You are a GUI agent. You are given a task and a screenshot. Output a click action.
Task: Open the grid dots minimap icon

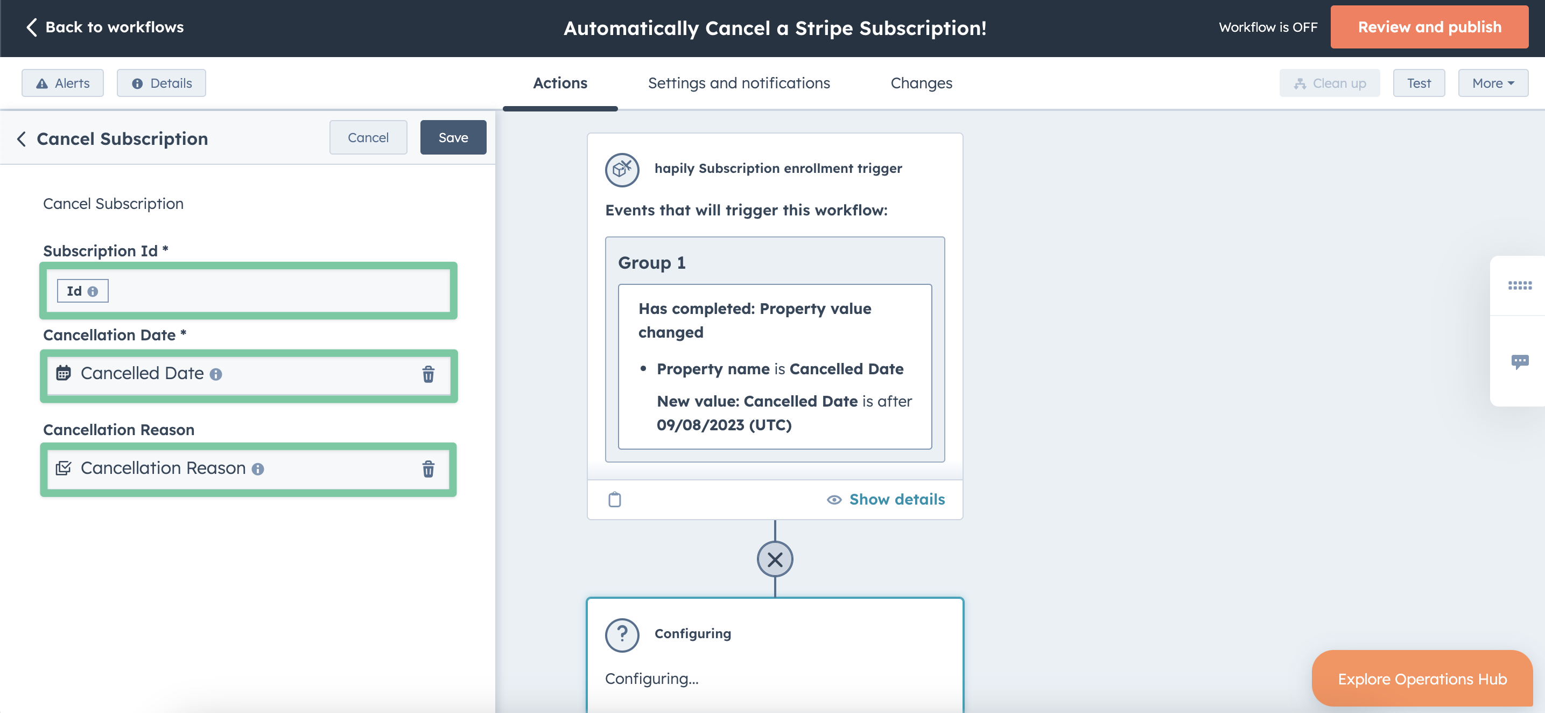click(1519, 285)
